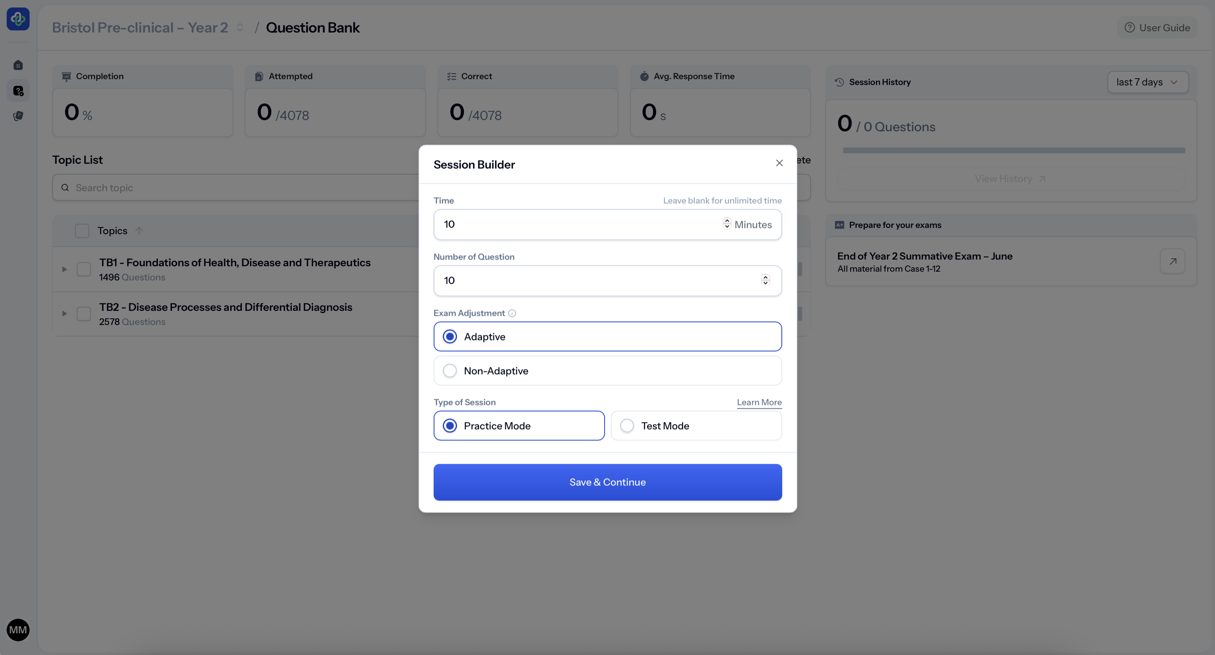Click the MM user avatar

[x=18, y=630]
